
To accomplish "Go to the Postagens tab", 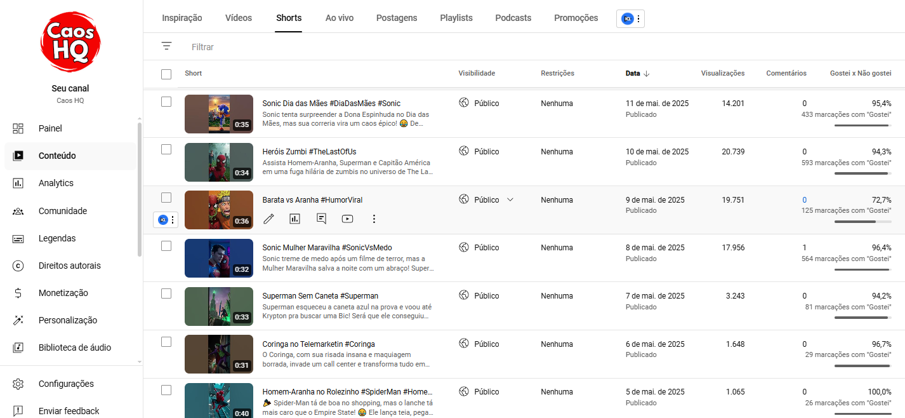I will point(397,18).
